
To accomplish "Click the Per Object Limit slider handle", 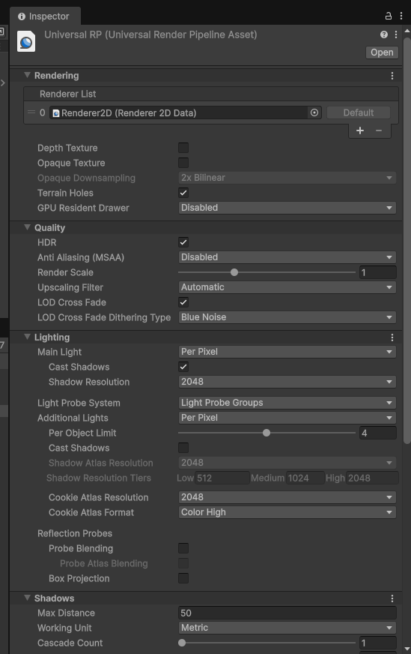I will [267, 433].
